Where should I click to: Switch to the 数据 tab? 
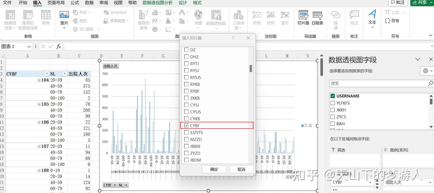pyautogui.click(x=89, y=3)
